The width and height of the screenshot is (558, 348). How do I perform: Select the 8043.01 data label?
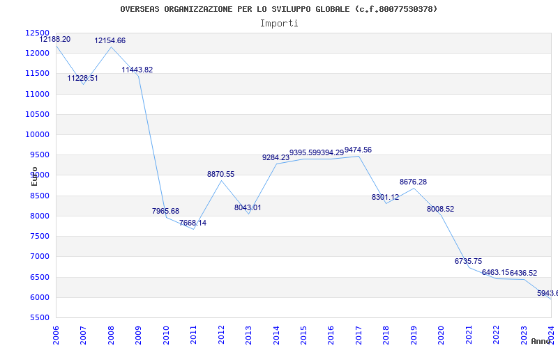248,207
